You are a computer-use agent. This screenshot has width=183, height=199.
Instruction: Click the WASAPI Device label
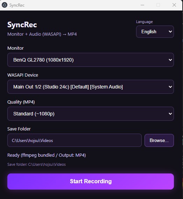click(x=23, y=75)
